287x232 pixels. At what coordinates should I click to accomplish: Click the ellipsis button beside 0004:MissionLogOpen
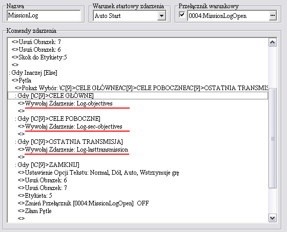tap(273, 15)
